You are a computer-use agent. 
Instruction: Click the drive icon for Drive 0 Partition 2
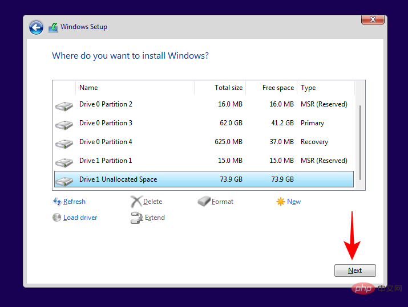pos(64,107)
